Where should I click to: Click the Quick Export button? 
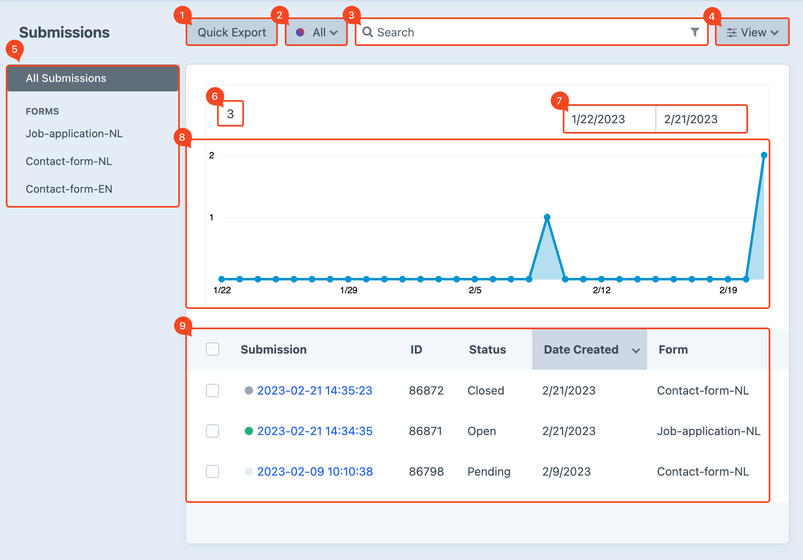pyautogui.click(x=232, y=32)
